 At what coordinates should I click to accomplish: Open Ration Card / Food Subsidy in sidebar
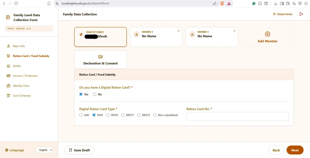coord(31,56)
